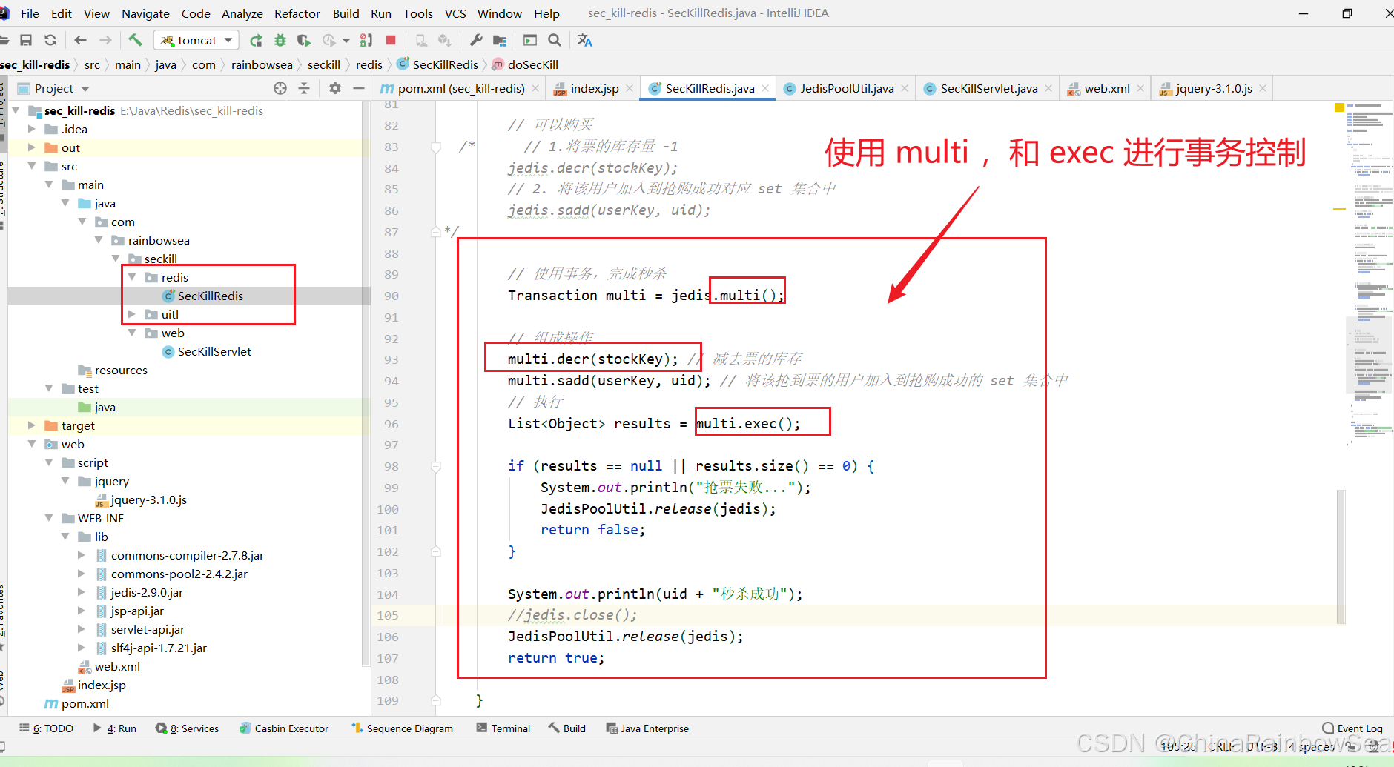The width and height of the screenshot is (1394, 767).
Task: Open the TODO tool window
Action: point(46,728)
